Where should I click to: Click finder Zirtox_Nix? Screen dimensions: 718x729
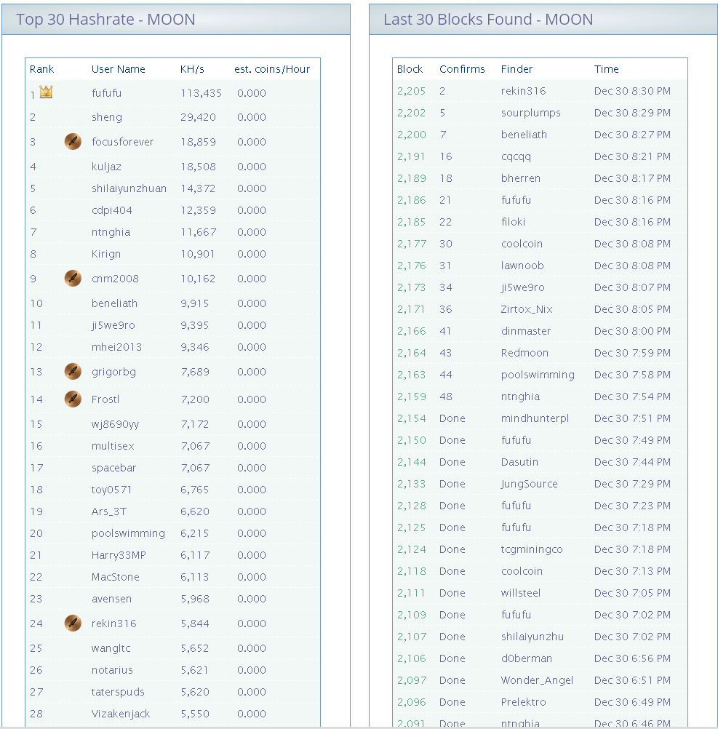[x=527, y=310]
